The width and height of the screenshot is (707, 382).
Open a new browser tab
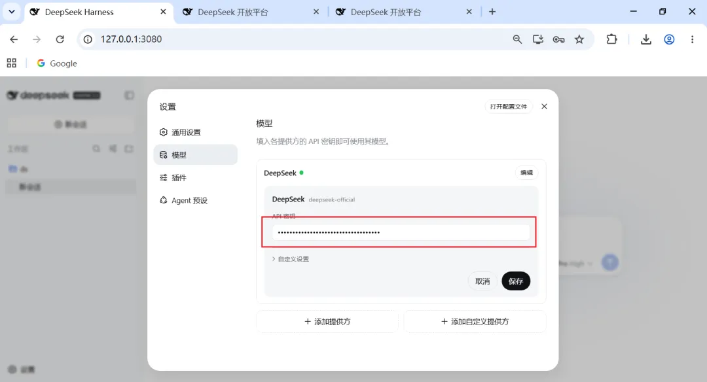coord(492,12)
